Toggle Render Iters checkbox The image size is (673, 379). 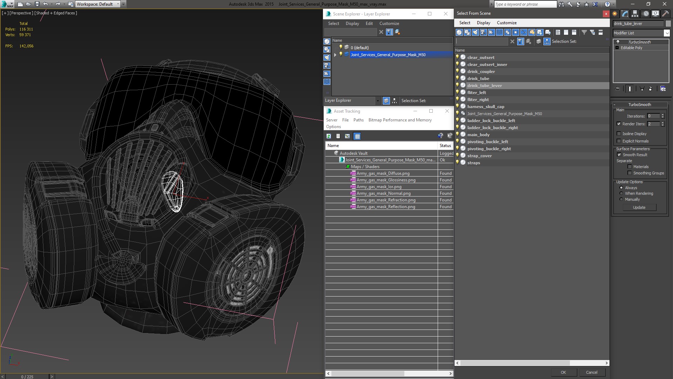click(x=619, y=124)
